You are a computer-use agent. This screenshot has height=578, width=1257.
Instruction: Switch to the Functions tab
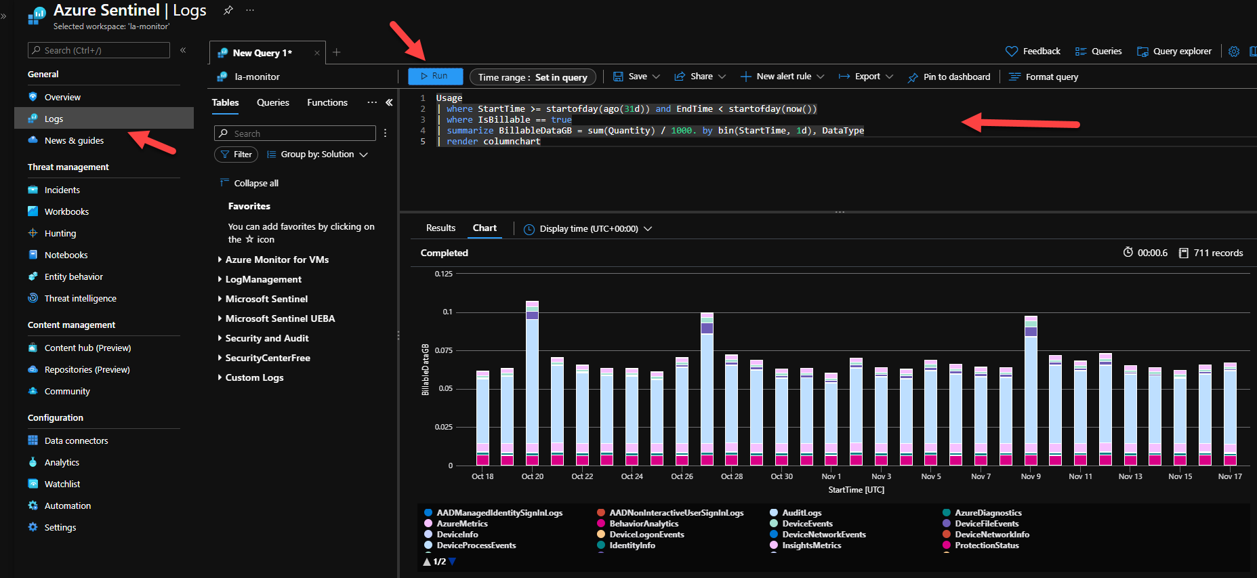tap(327, 102)
